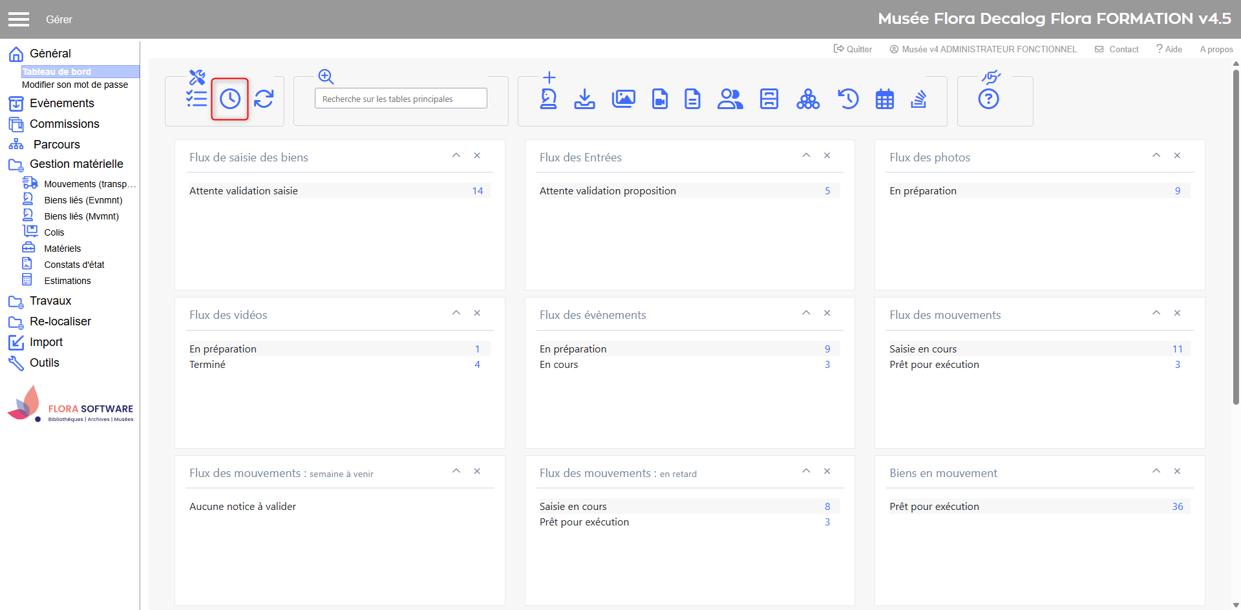Click the images (photos) toolbar icon

click(x=623, y=99)
